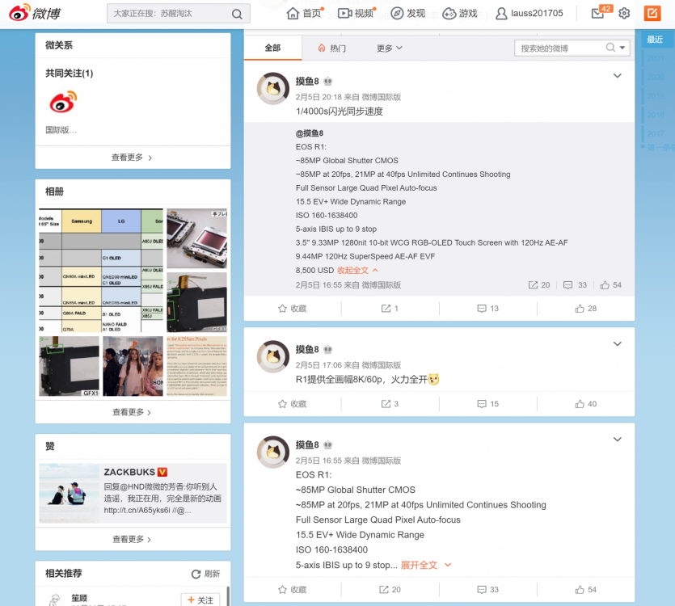Switch to the 热门 tab
The image size is (675, 606).
click(x=331, y=48)
